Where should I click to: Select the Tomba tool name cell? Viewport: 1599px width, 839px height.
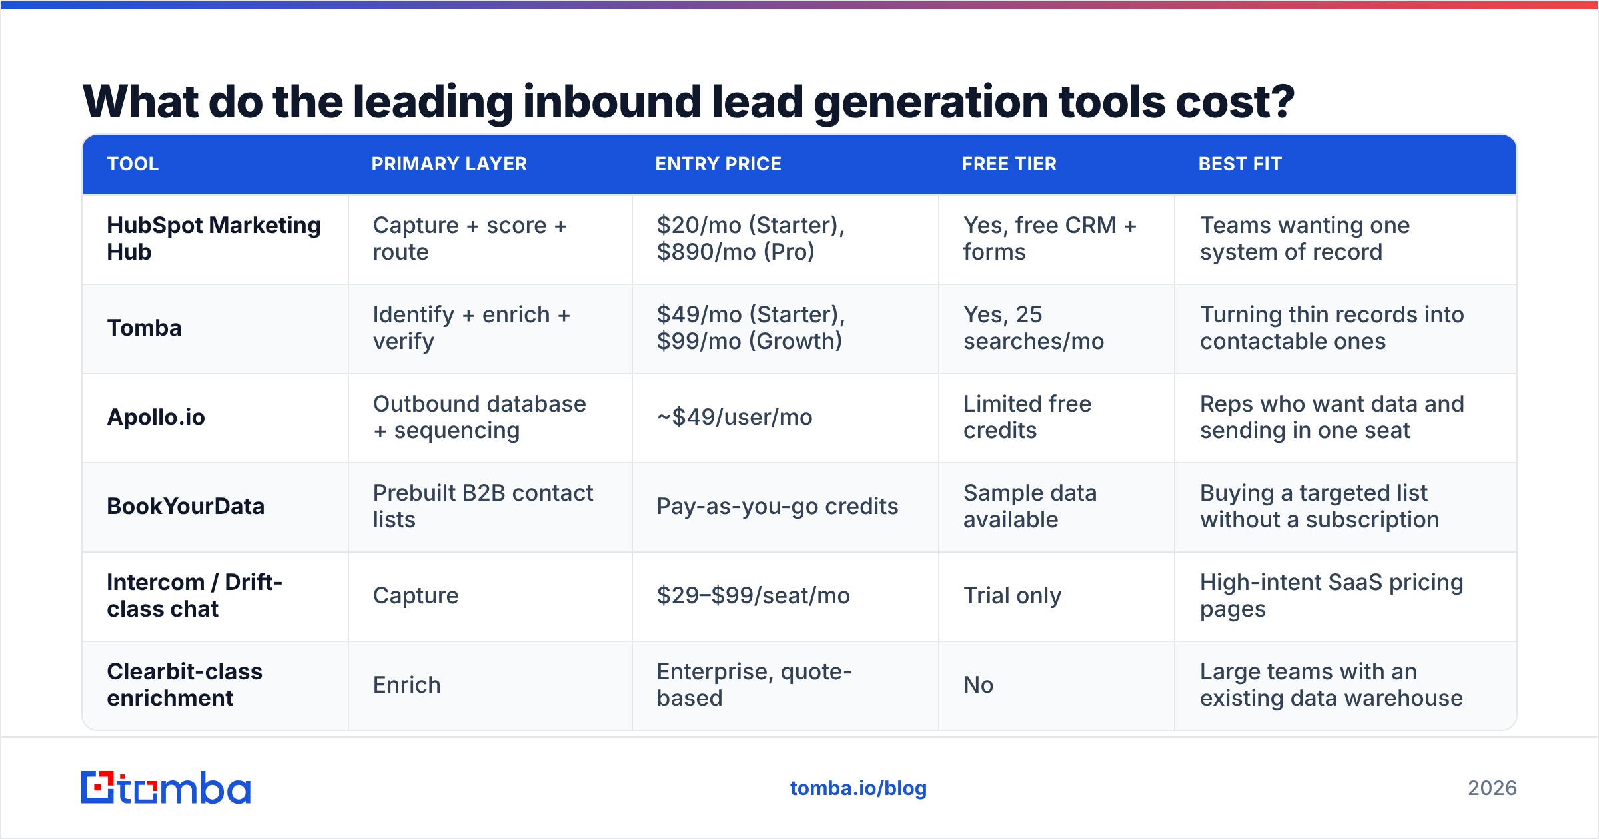click(215, 328)
